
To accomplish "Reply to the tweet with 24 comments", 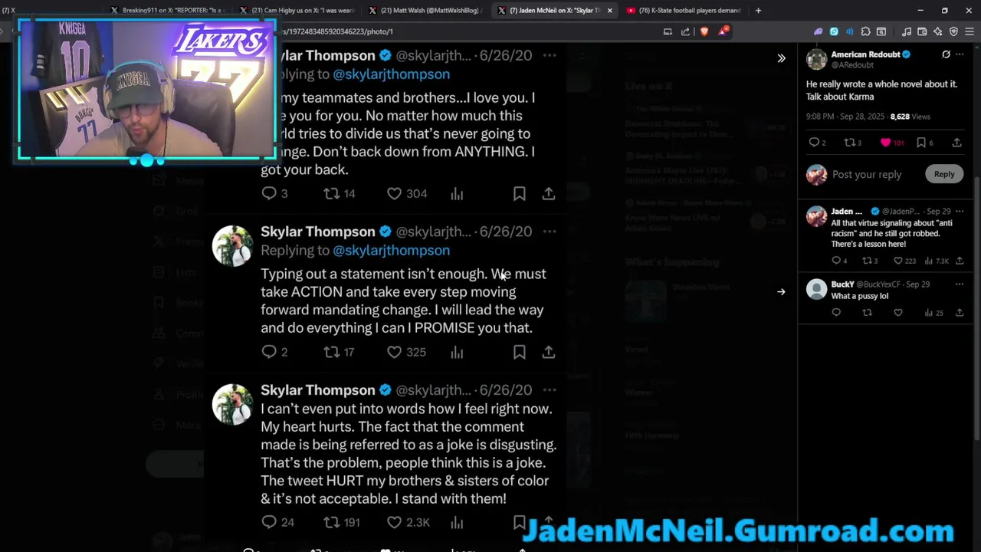I will (269, 522).
